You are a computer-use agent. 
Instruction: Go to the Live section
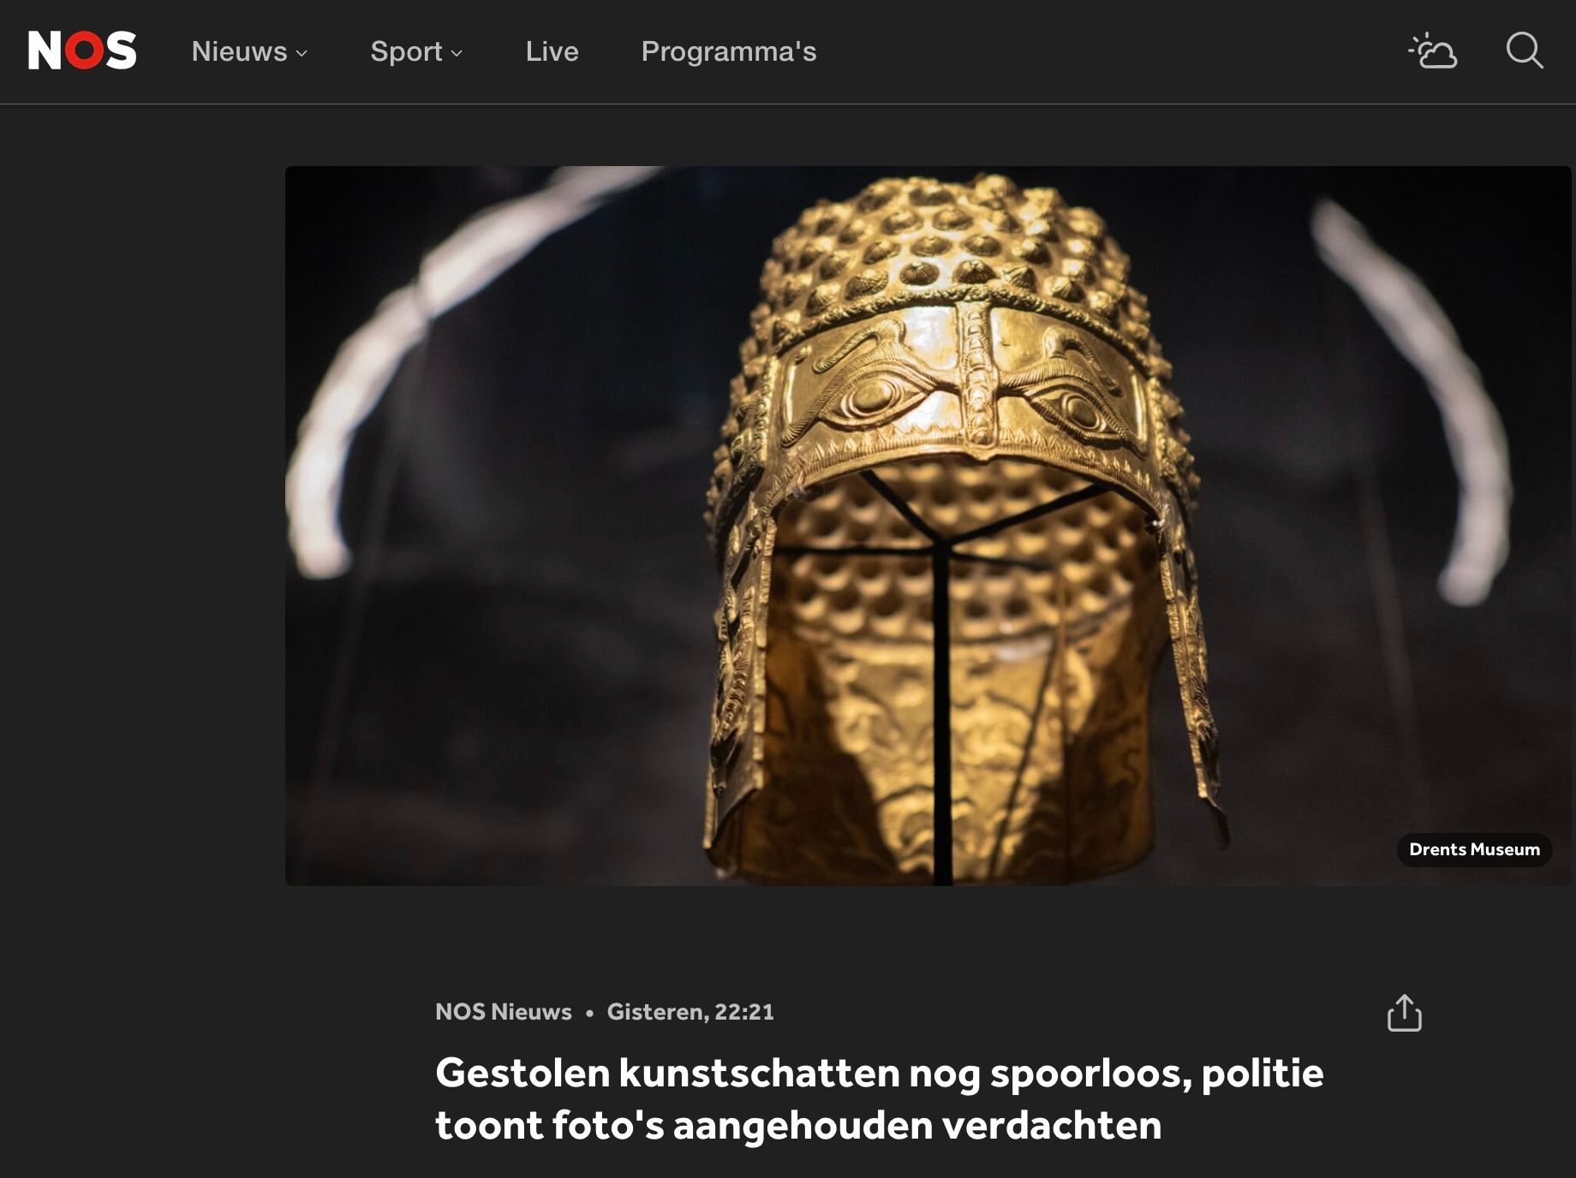552,51
